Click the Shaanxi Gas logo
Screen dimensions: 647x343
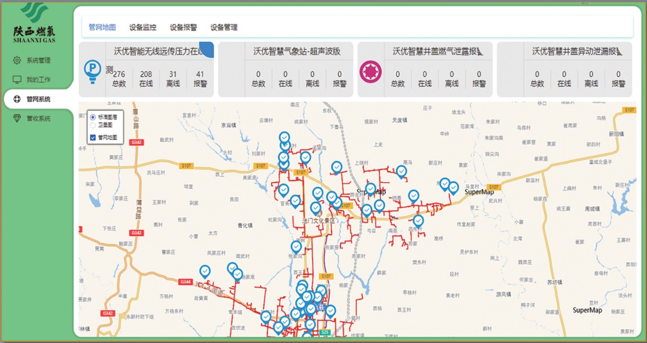pyautogui.click(x=34, y=23)
